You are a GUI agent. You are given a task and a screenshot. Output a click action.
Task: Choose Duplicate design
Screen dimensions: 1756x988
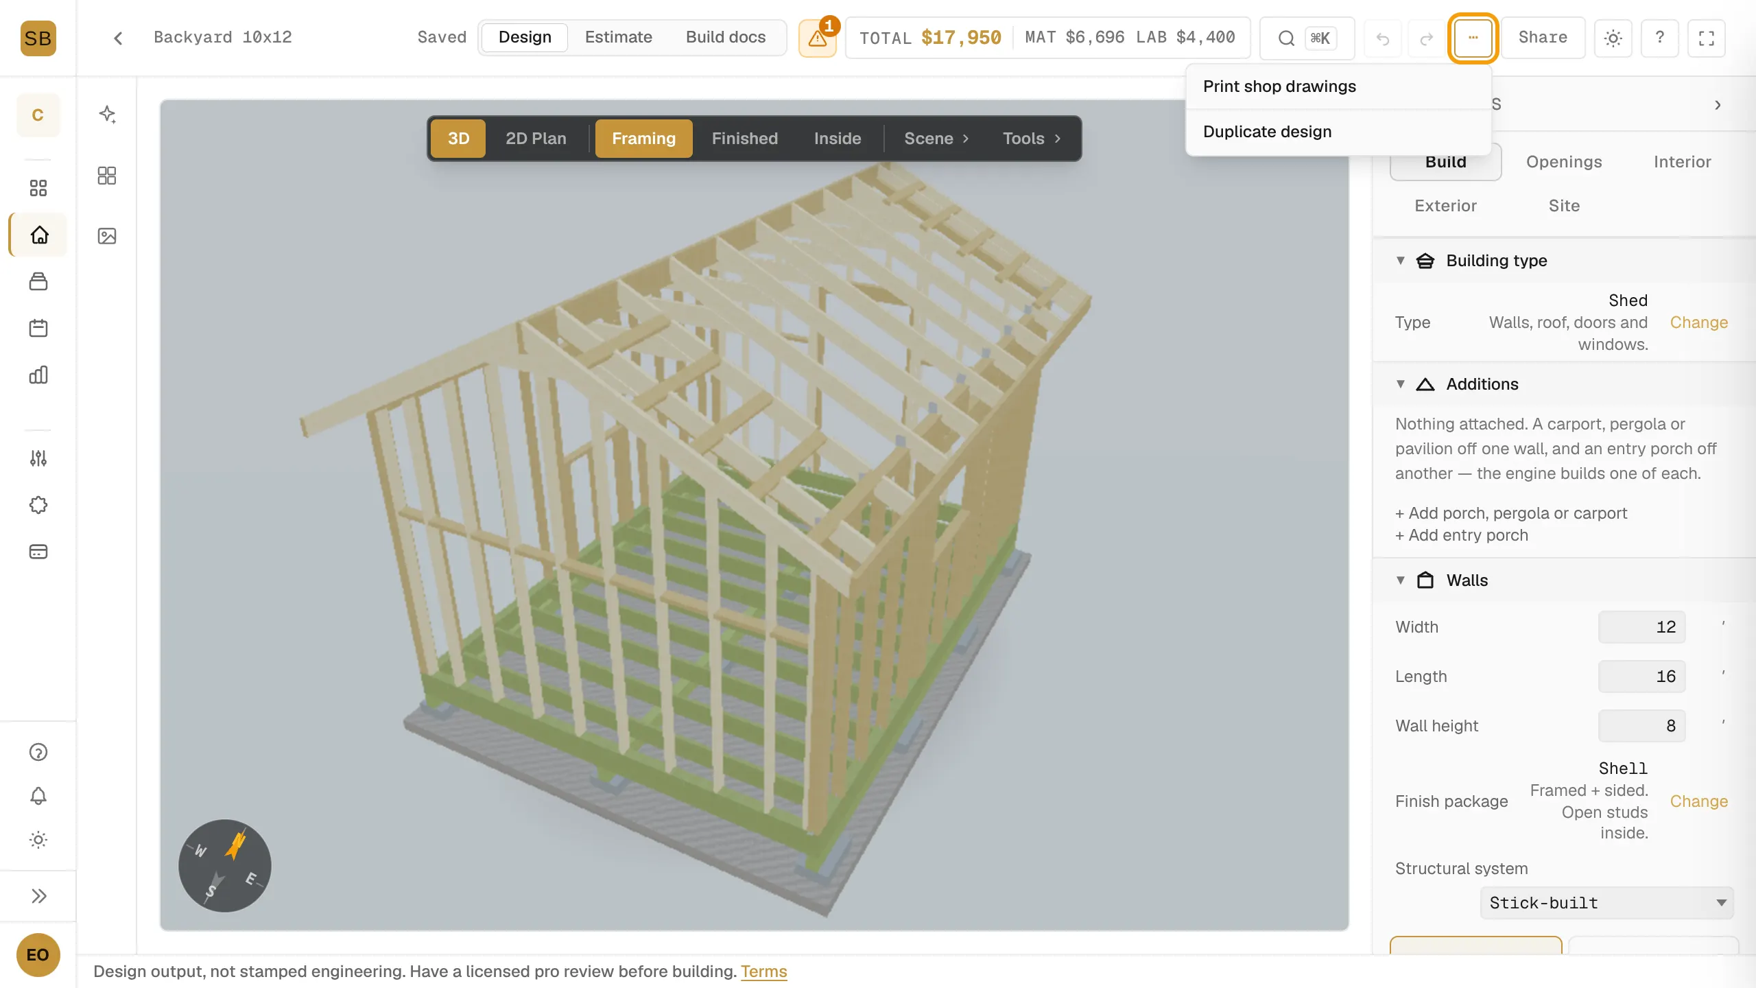click(1339, 132)
